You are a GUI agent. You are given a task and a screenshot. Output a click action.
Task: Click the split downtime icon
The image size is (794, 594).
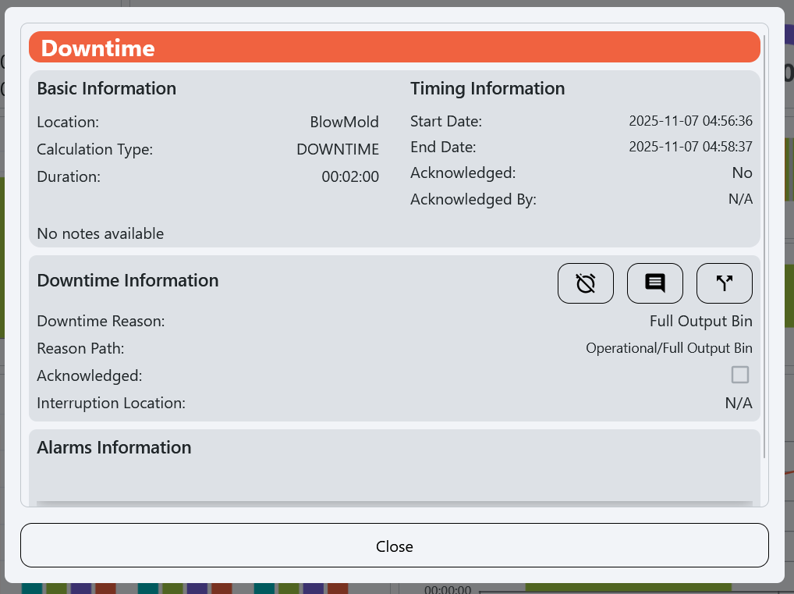(x=724, y=283)
